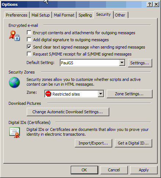
Task: Confirm with the OK button
Action: 84,170
